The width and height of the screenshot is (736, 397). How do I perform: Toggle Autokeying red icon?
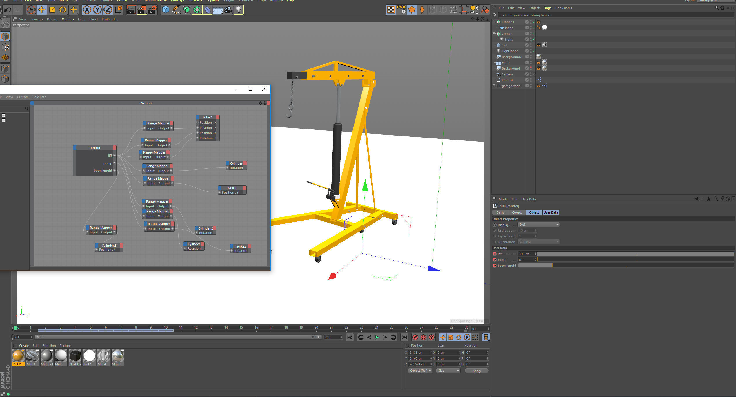(424, 337)
